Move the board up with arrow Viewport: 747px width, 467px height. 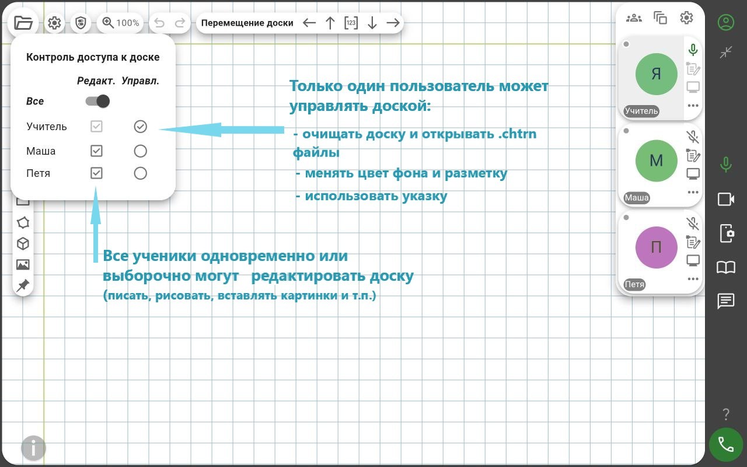(x=330, y=23)
